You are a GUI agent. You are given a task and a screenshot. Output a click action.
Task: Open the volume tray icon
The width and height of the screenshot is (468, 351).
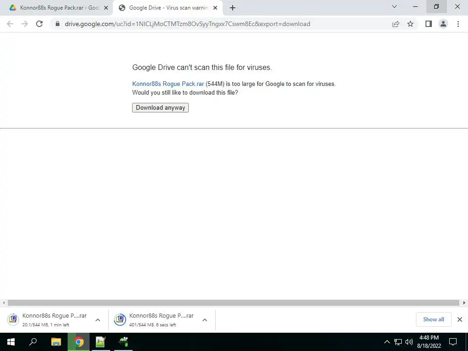(409, 342)
